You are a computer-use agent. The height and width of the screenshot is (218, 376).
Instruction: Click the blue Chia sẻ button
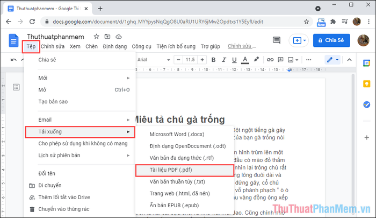pyautogui.click(x=332, y=40)
